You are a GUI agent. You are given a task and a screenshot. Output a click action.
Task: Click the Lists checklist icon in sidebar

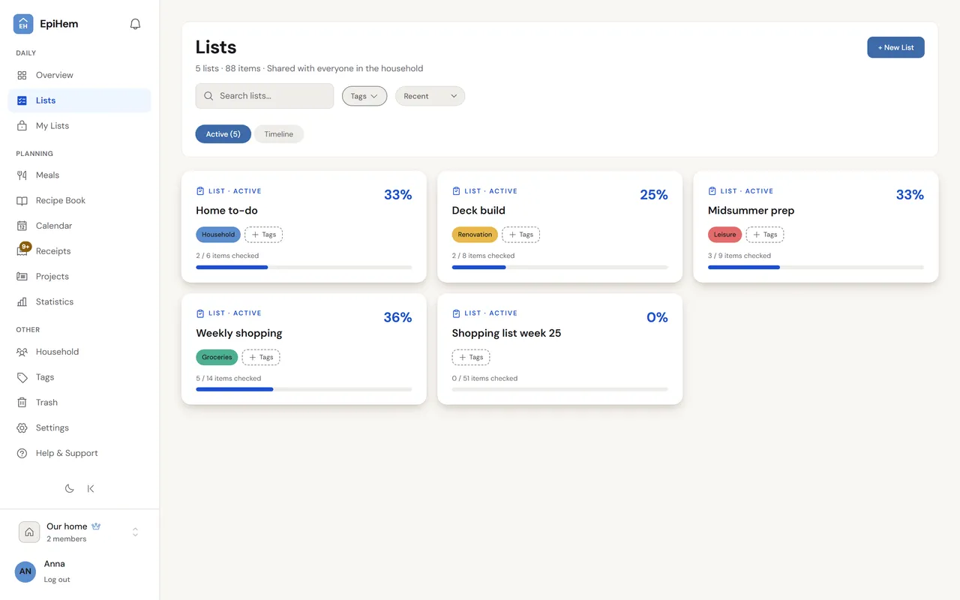click(x=22, y=100)
